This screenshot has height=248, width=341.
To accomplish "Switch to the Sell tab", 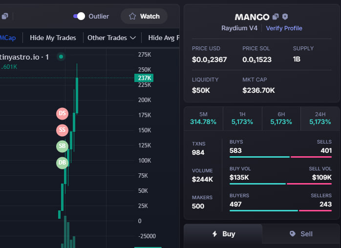I will click(x=301, y=234).
